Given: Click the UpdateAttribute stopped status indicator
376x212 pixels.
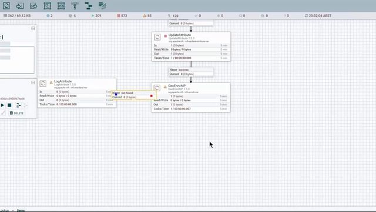Looking at the screenshot, I should pyautogui.click(x=166, y=36).
